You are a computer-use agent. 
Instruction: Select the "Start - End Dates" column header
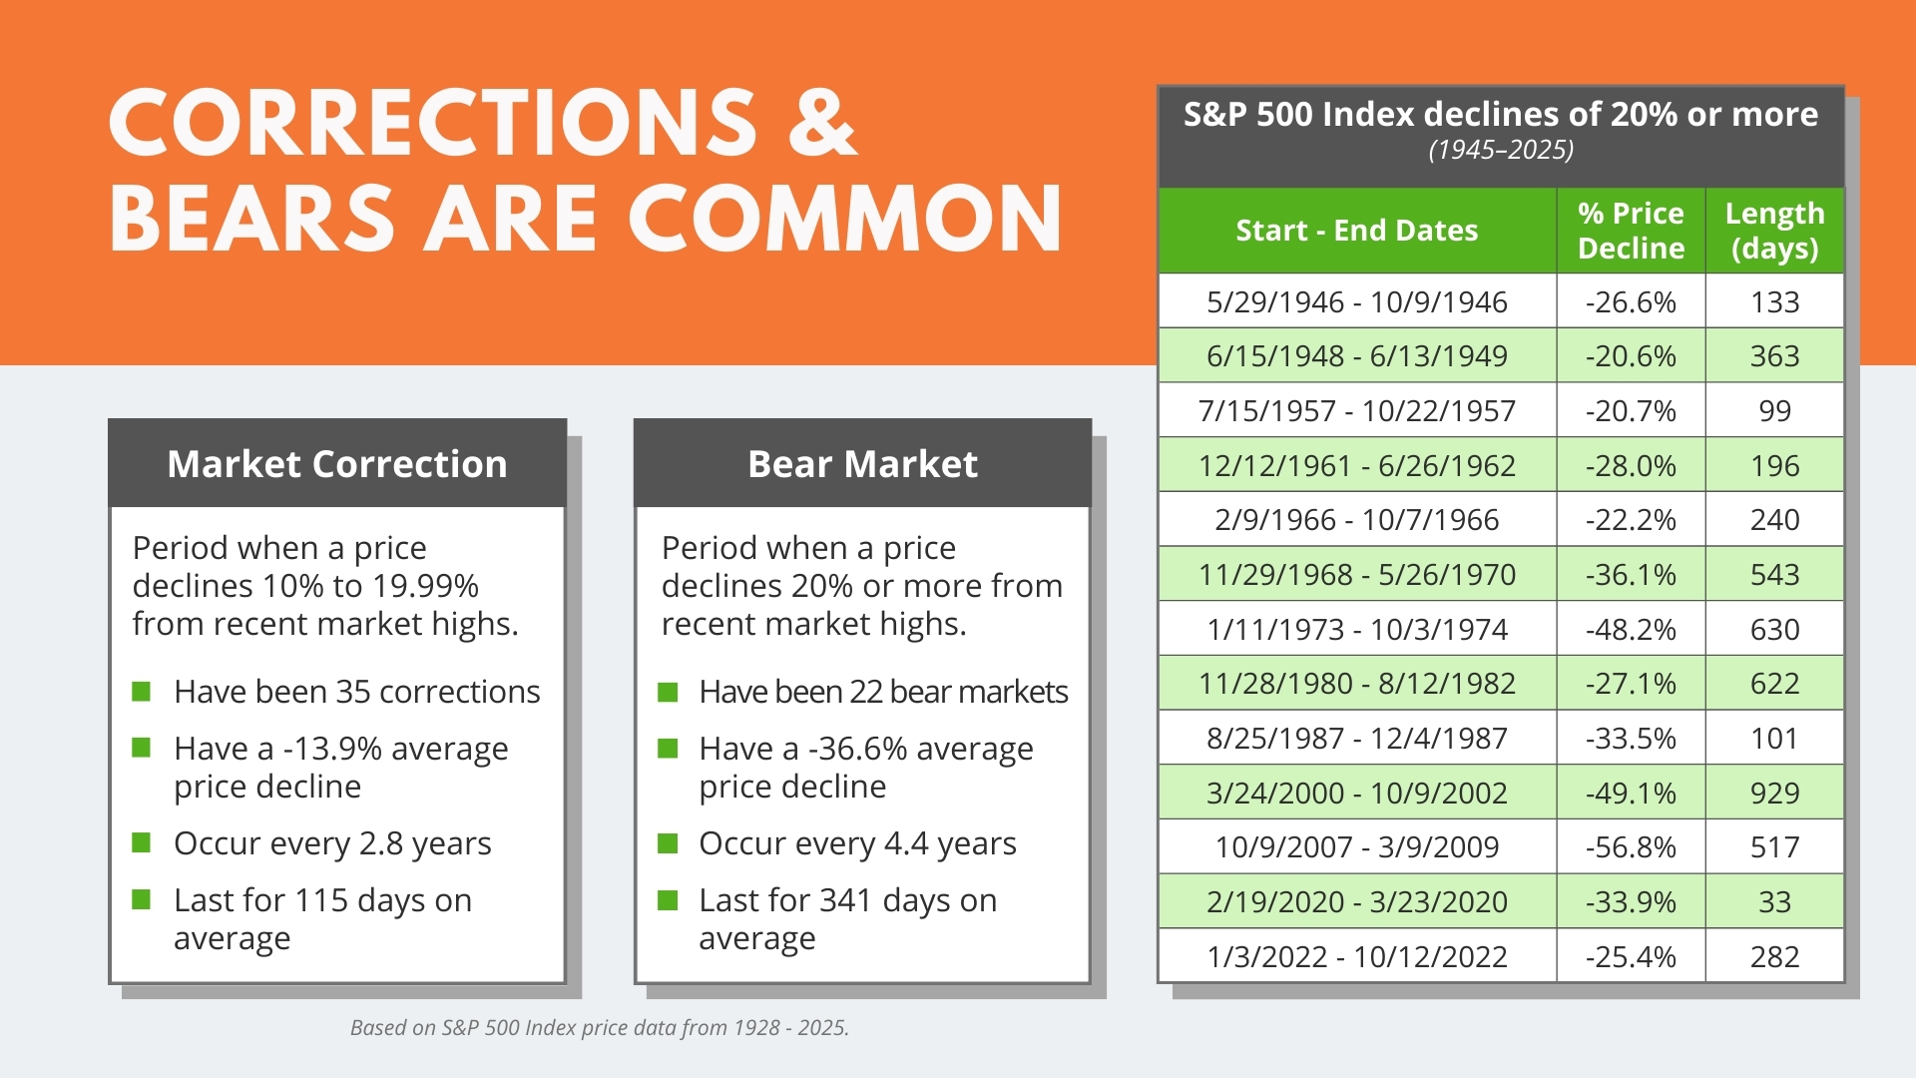(x=1357, y=231)
